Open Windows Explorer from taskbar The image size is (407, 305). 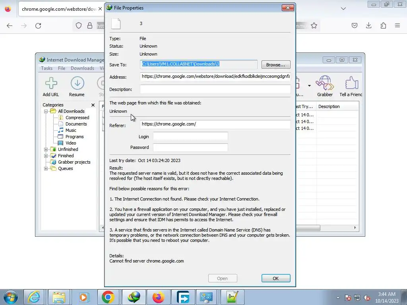tap(59, 297)
